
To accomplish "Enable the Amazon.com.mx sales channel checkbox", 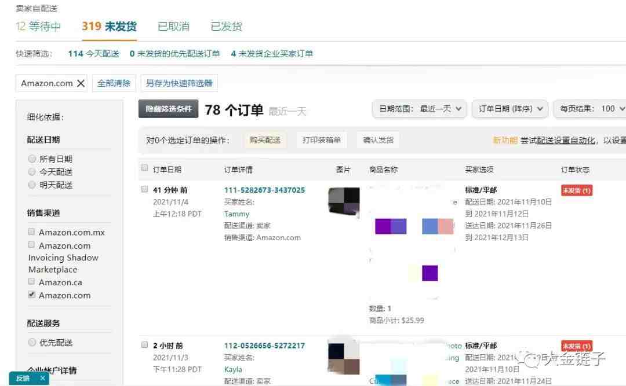I will [x=32, y=232].
